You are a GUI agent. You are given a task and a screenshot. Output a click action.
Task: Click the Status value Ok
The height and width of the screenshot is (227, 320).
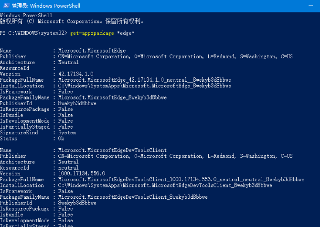(61, 139)
